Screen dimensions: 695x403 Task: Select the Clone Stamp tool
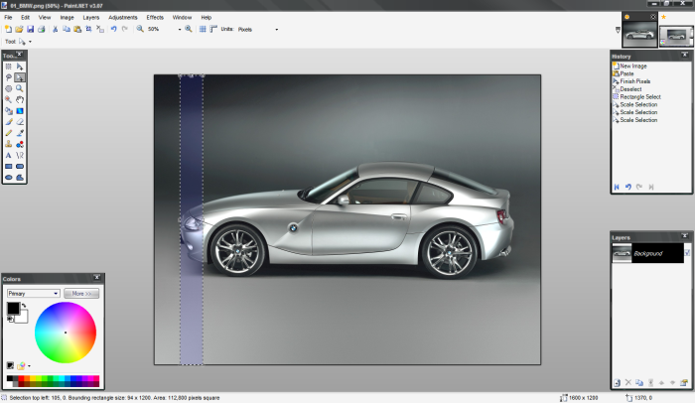point(9,143)
